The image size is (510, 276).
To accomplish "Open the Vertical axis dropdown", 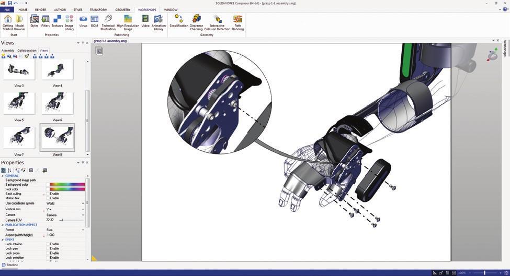I will tap(83, 209).
